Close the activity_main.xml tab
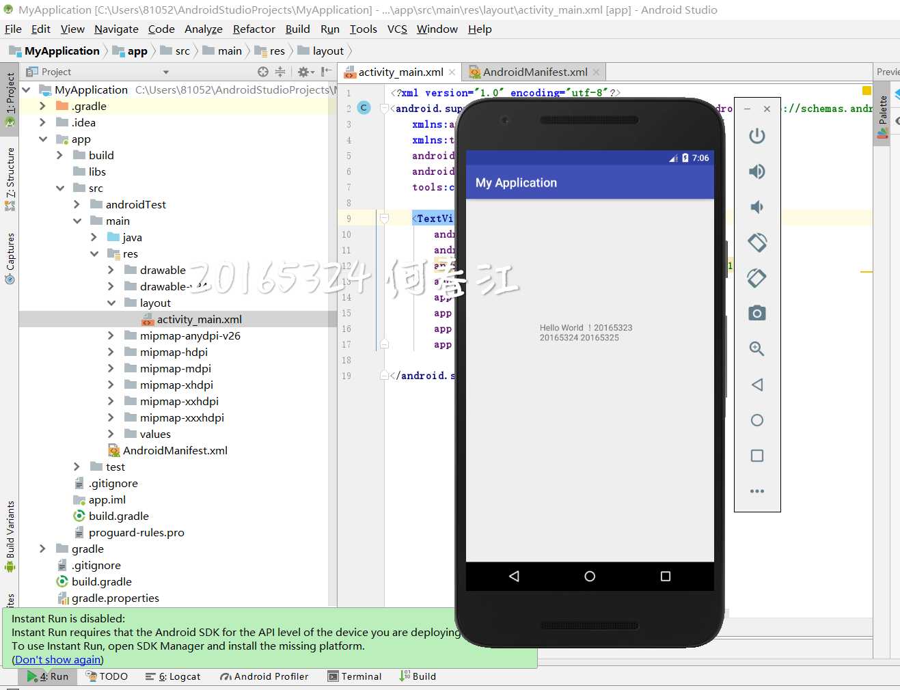The image size is (900, 690). click(452, 72)
